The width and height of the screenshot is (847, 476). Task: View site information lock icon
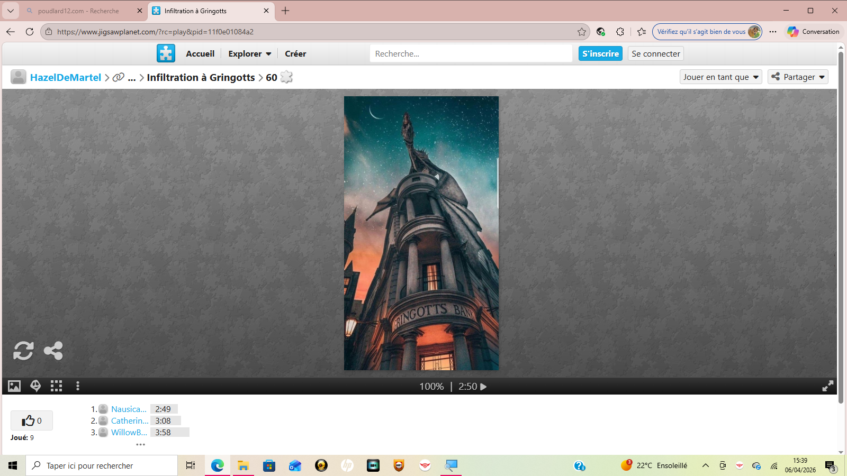coord(49,32)
